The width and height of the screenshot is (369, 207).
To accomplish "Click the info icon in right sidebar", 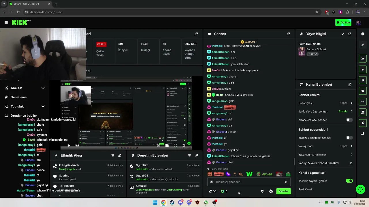I will (x=363, y=34).
